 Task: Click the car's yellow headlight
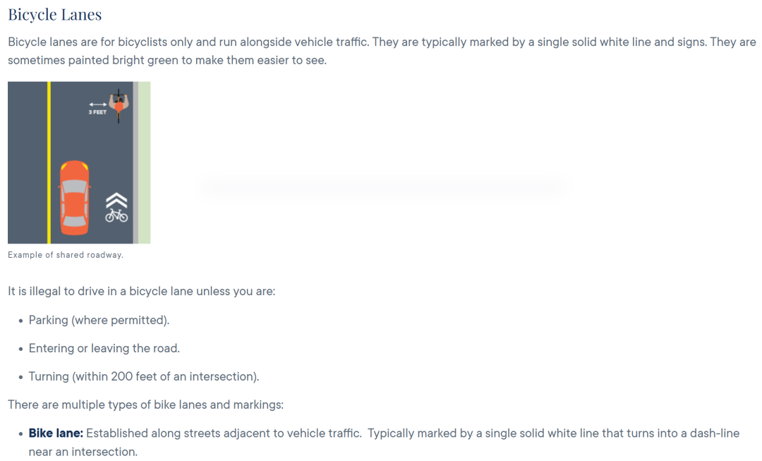tap(64, 168)
